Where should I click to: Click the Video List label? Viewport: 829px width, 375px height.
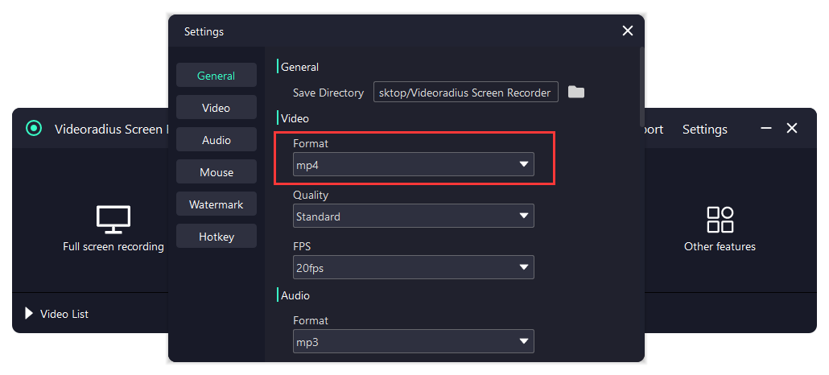64,314
